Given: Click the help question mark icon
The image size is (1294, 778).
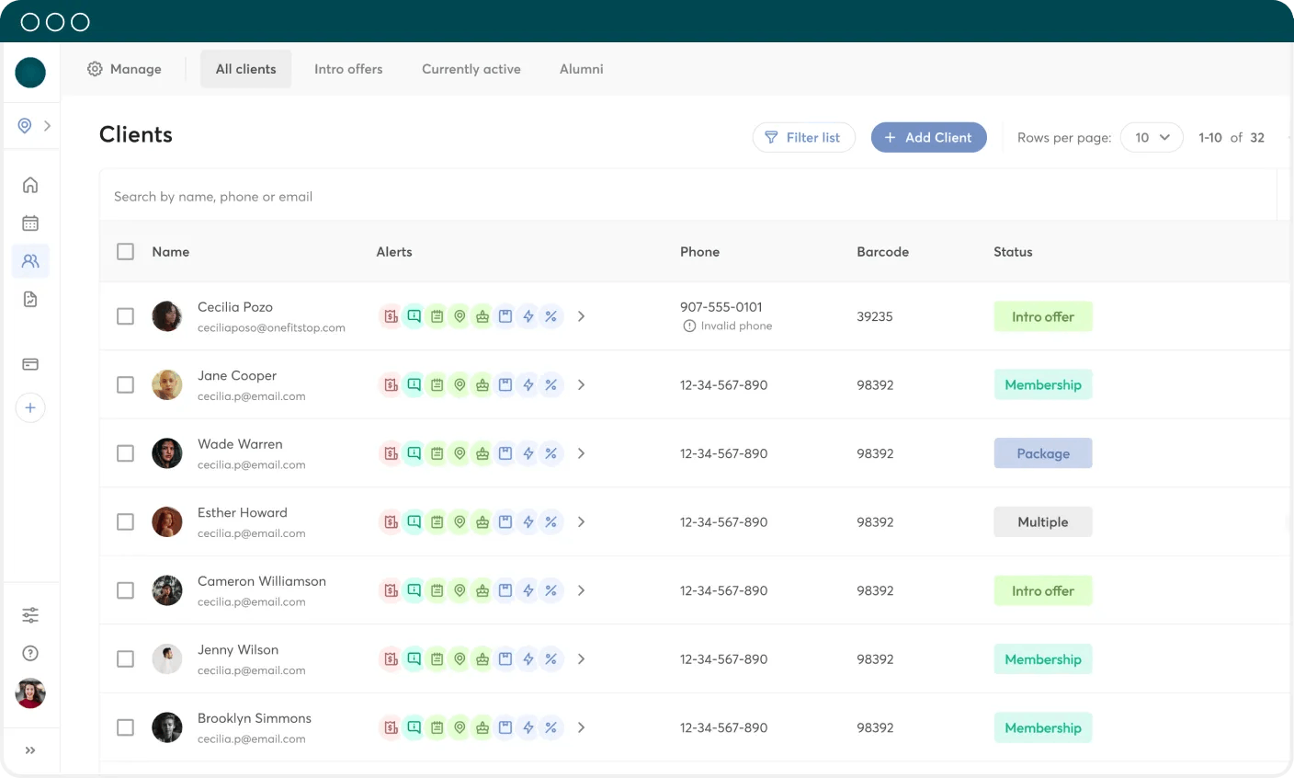Looking at the screenshot, I should tap(30, 653).
